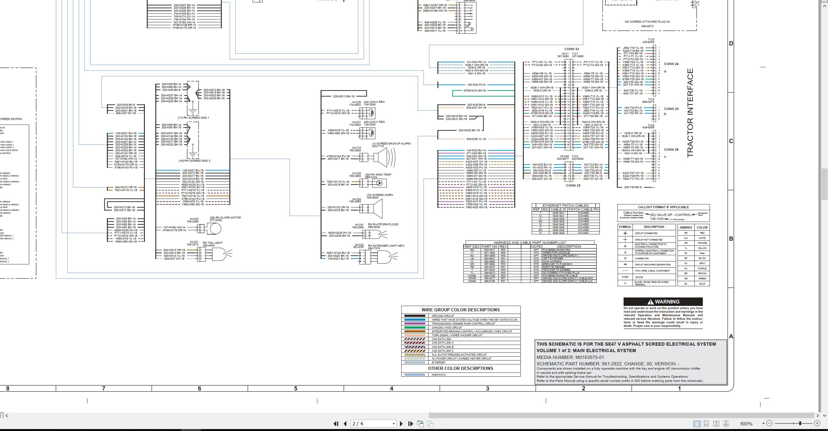Image resolution: width=828 pixels, height=431 pixels.
Task: Click the 400% zoom value
Action: click(x=746, y=424)
